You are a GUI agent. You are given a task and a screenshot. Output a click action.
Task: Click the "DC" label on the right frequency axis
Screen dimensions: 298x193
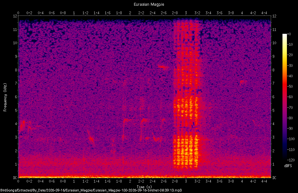[x=274, y=178]
